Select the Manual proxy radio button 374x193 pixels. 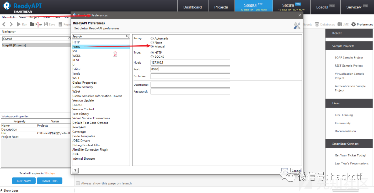click(x=152, y=47)
